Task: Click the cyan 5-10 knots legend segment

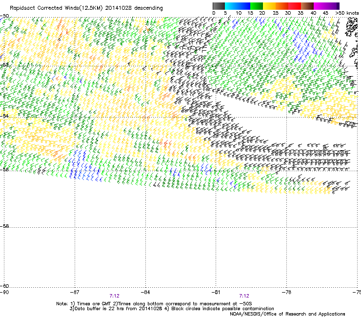Action: (x=231, y=6)
